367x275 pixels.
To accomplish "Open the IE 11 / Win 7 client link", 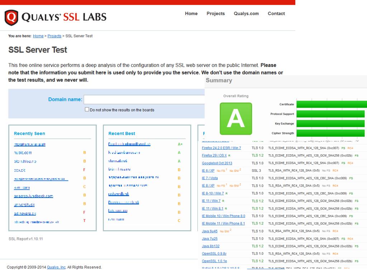I will [211, 201].
